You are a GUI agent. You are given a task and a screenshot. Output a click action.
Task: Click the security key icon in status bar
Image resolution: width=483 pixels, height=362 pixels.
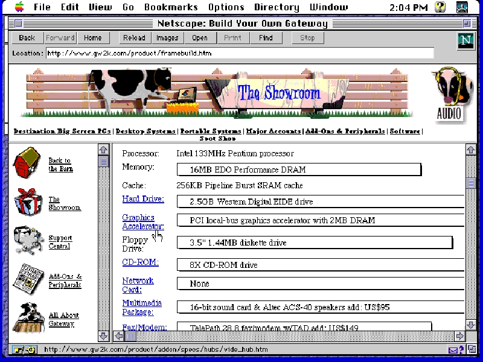pyautogui.click(x=24, y=350)
